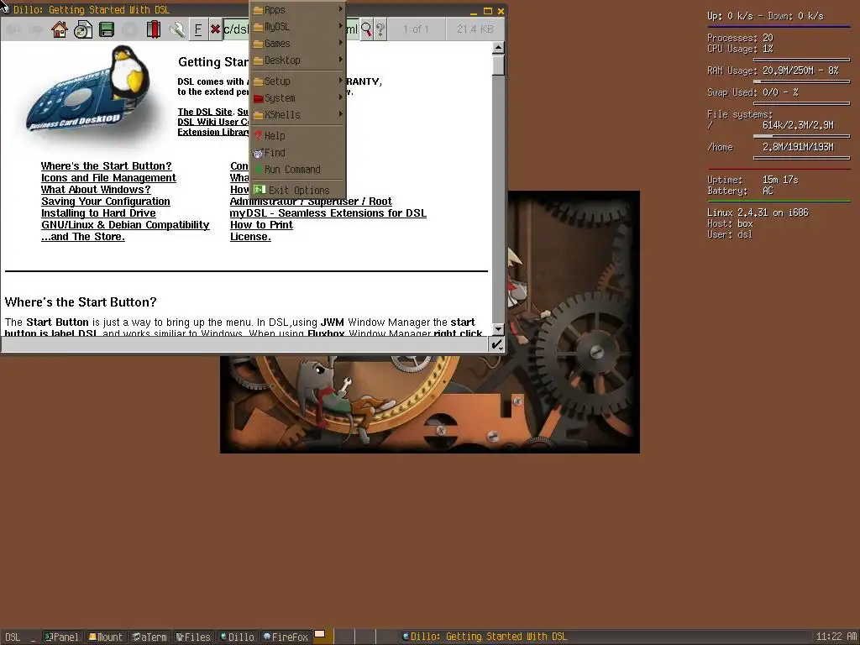Click the 1 of 1 image progress box
The height and width of the screenshot is (645, 860).
click(415, 29)
